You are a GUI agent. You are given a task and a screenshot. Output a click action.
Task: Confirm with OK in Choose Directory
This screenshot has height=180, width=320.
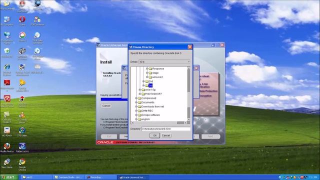coord(154,135)
